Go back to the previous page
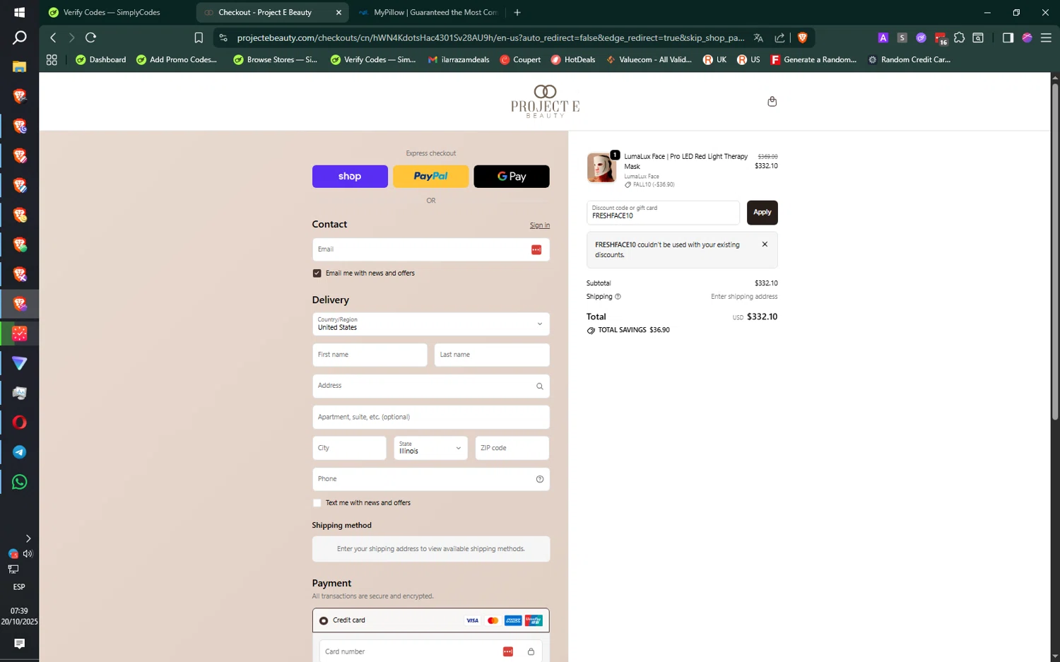1060x662 pixels. pos(53,37)
